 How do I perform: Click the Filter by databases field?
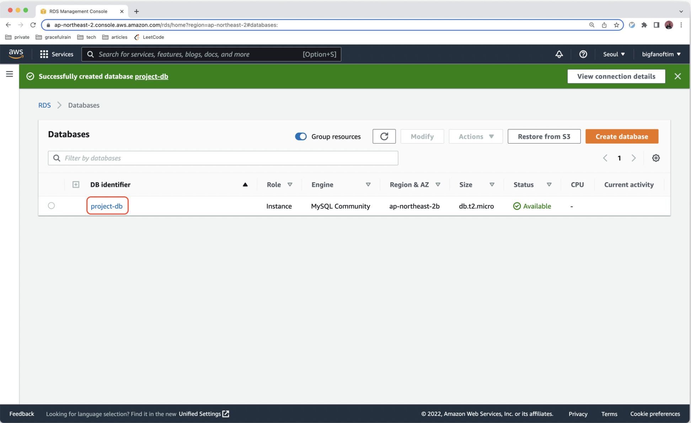tap(223, 158)
